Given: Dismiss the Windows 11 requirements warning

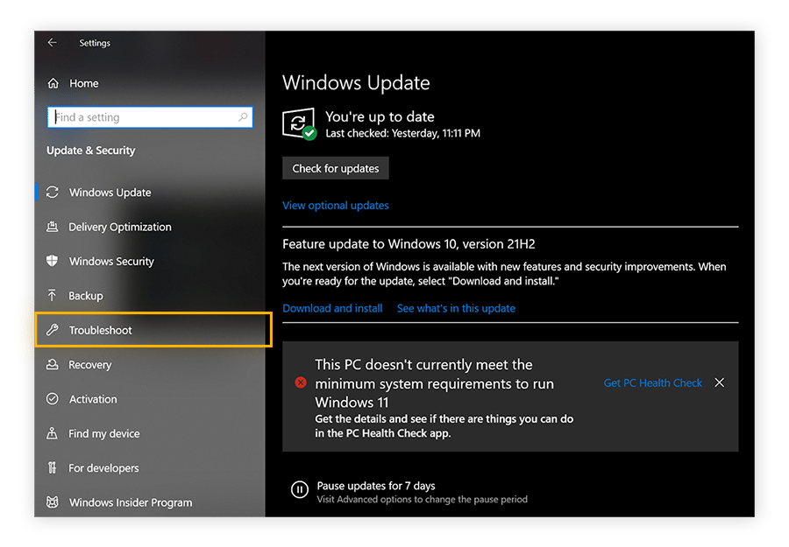Looking at the screenshot, I should [719, 382].
